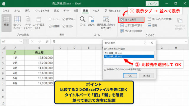Screen dimensions: 189x106
Task: Open 新しいウィンドウを開く new window
Action: click(160, 19)
